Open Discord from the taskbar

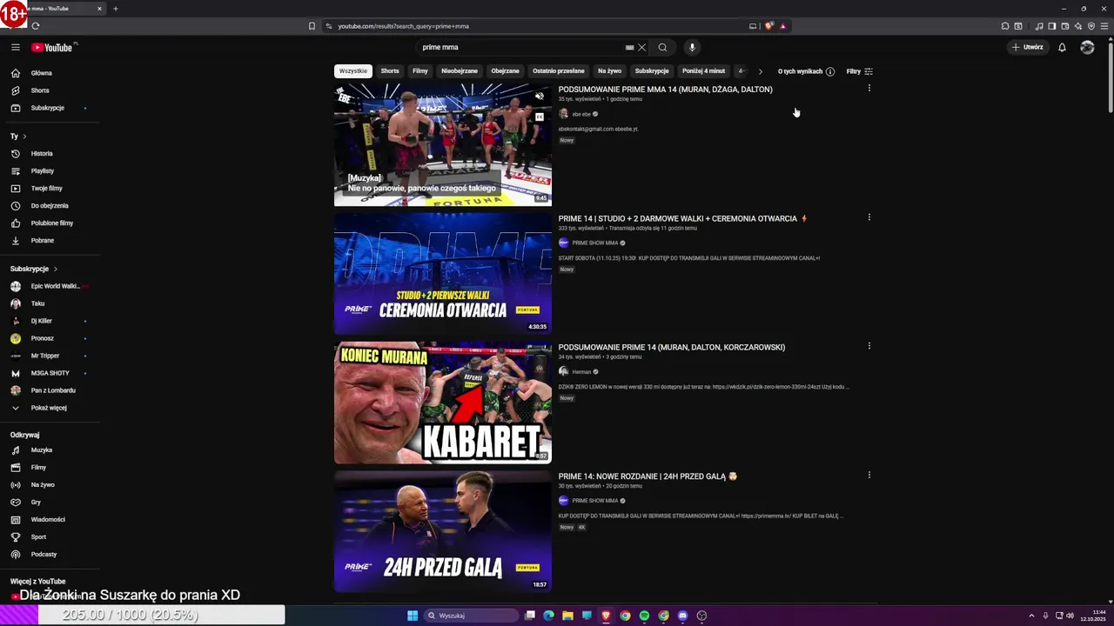pyautogui.click(x=682, y=616)
